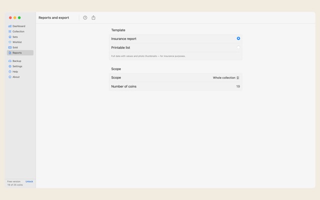Click the 'Full data with values' description text
The image size is (320, 200).
(148, 56)
